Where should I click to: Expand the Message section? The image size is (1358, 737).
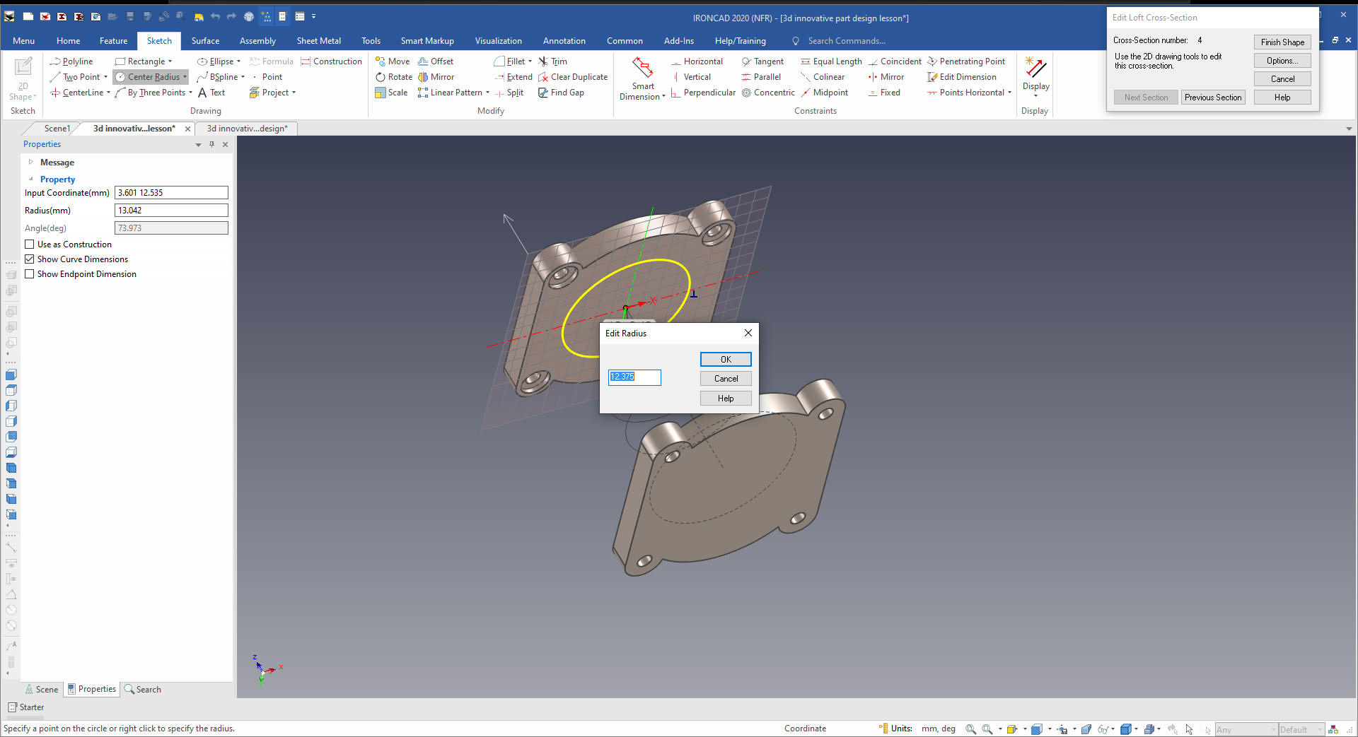coord(30,163)
